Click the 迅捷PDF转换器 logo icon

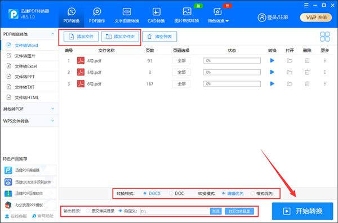pyautogui.click(x=13, y=14)
